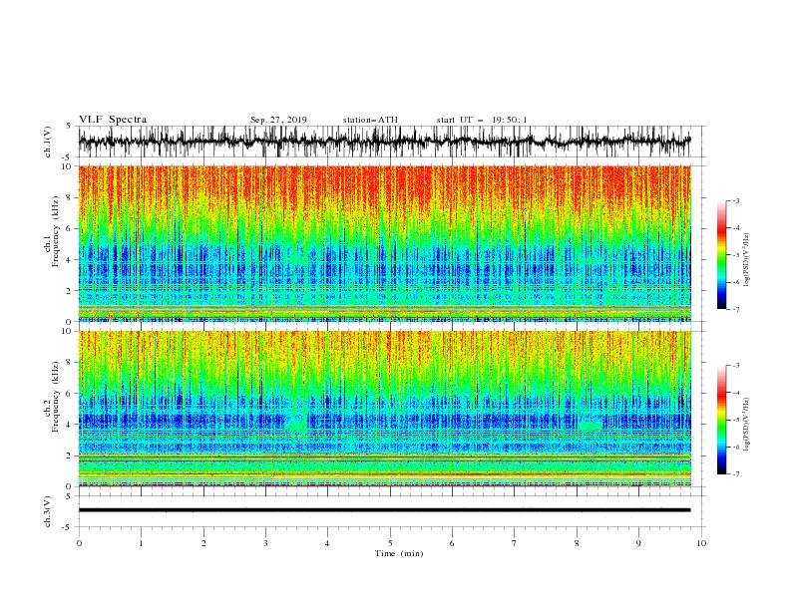The height and width of the screenshot is (610, 790).
Task: Click the "-7" label on lower colorbar
Action: tap(736, 474)
